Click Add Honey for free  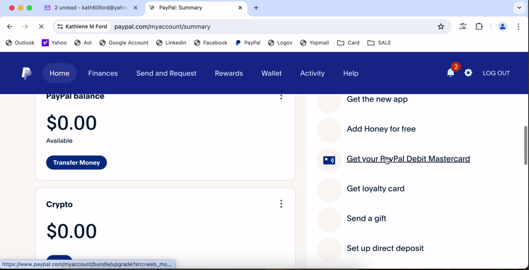point(381,129)
